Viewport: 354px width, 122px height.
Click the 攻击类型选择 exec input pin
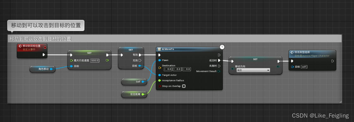[292, 61]
